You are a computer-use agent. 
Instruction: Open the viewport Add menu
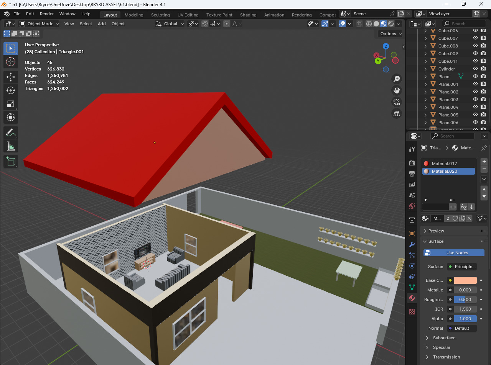tap(102, 24)
